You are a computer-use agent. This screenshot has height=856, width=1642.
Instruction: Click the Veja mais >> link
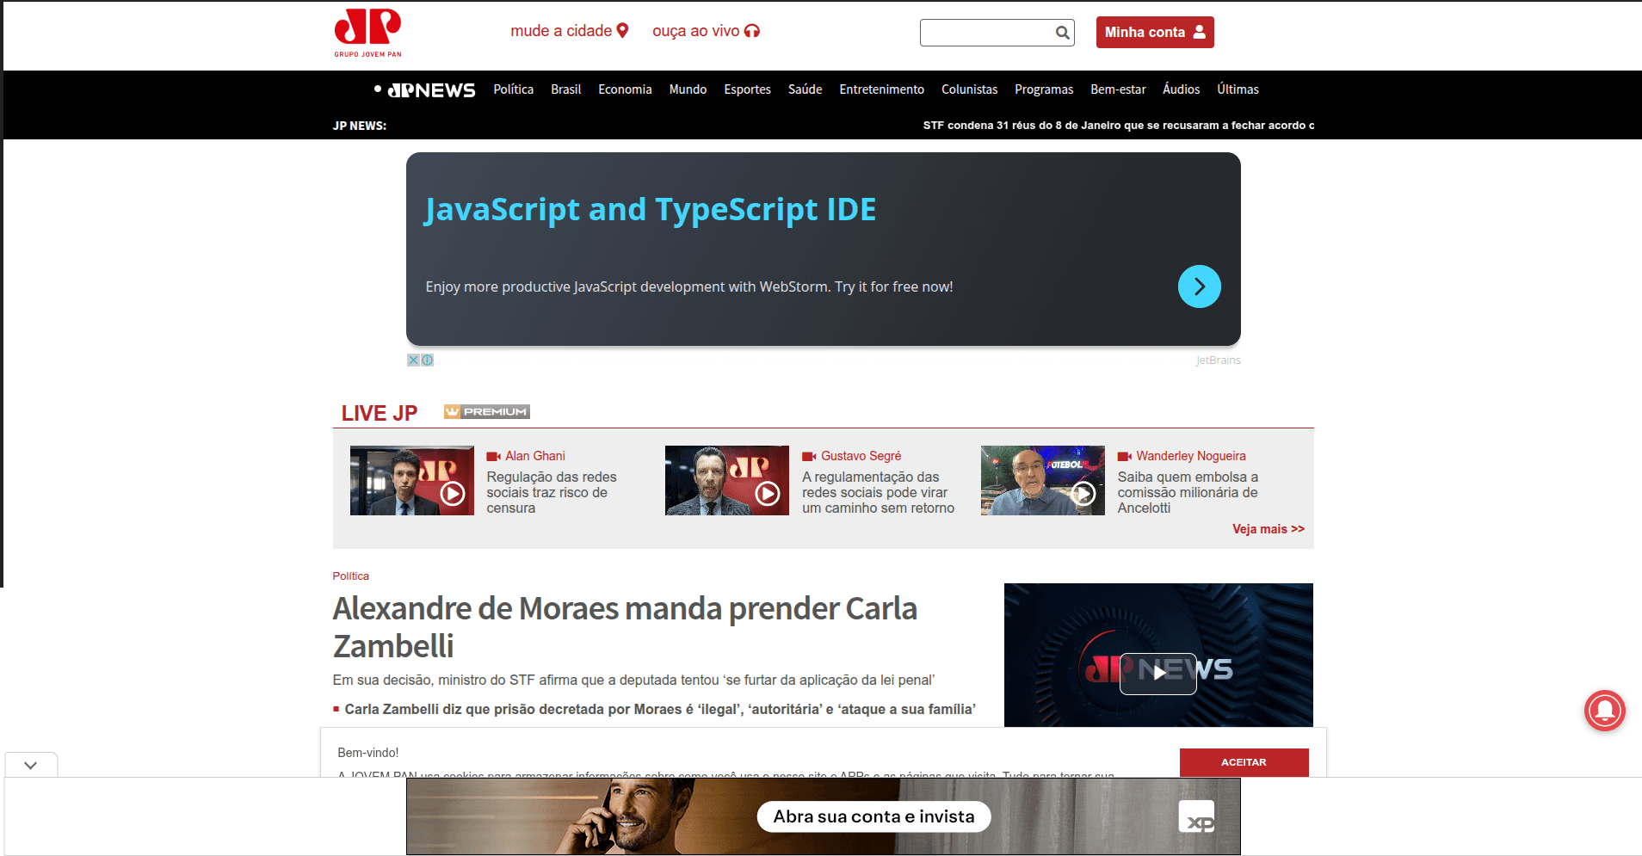click(x=1269, y=529)
